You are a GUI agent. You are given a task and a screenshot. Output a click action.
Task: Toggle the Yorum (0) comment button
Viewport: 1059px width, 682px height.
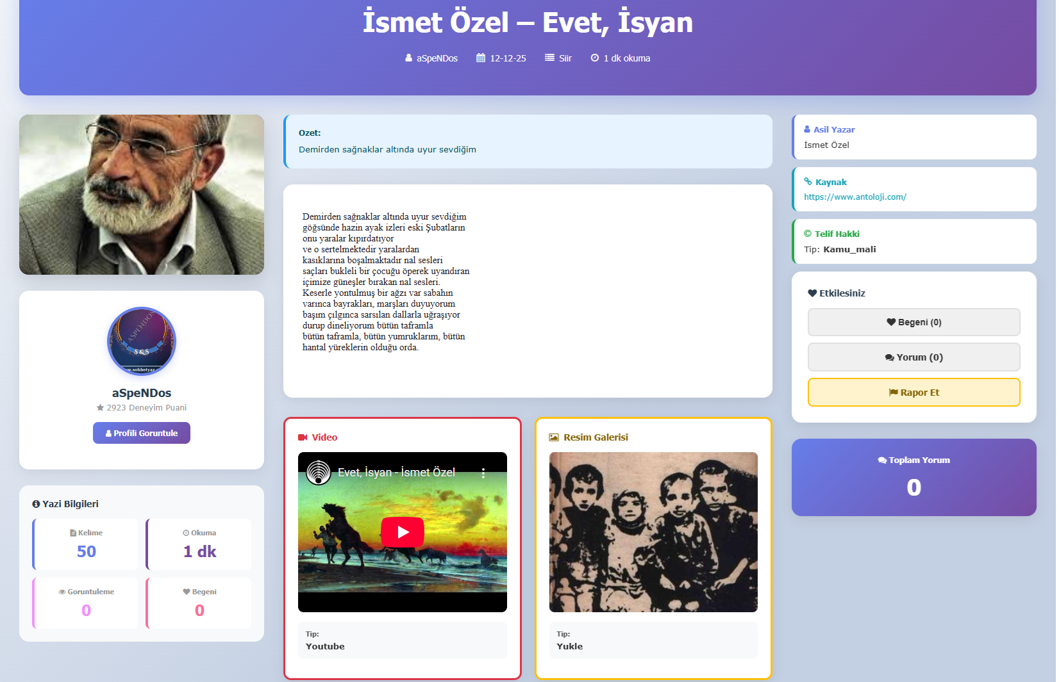tap(913, 357)
